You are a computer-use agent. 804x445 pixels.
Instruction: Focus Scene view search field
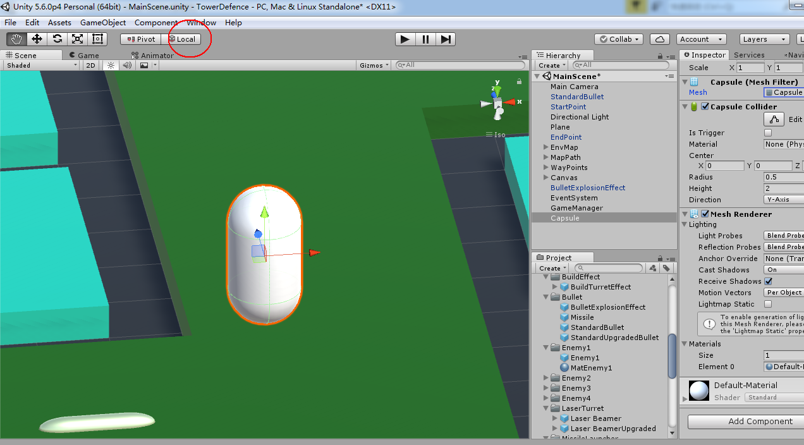tap(460, 65)
